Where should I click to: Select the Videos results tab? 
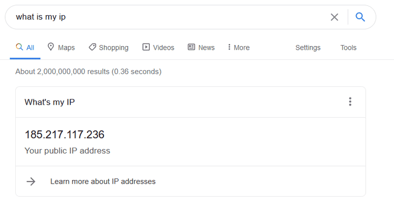pos(158,47)
